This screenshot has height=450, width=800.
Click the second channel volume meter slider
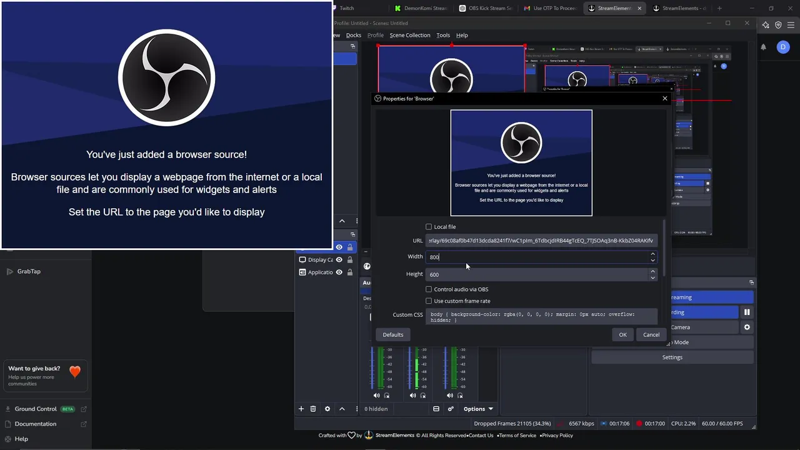click(x=409, y=369)
